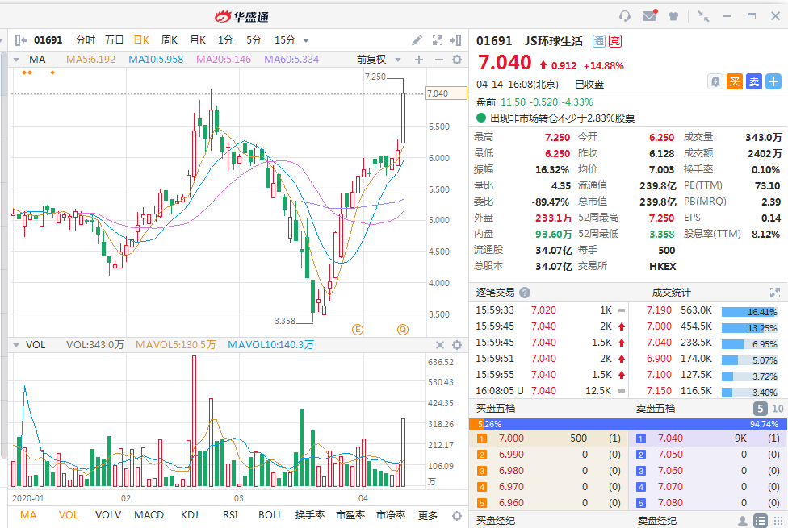
Task: Open indicator bar settings gear at bottom
Action: [457, 515]
